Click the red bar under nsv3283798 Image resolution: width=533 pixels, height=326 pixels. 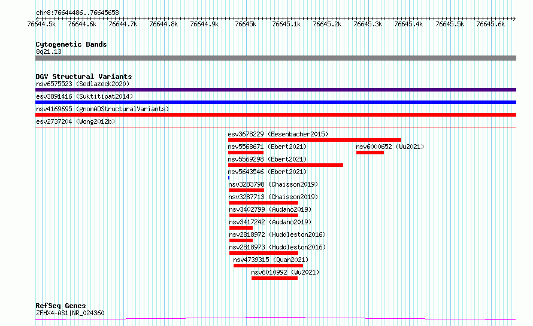[247, 190]
